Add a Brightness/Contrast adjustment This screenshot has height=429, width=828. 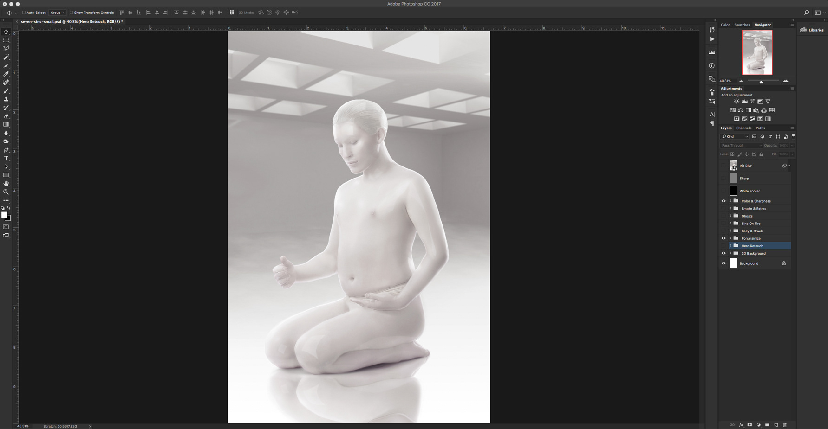pos(737,102)
